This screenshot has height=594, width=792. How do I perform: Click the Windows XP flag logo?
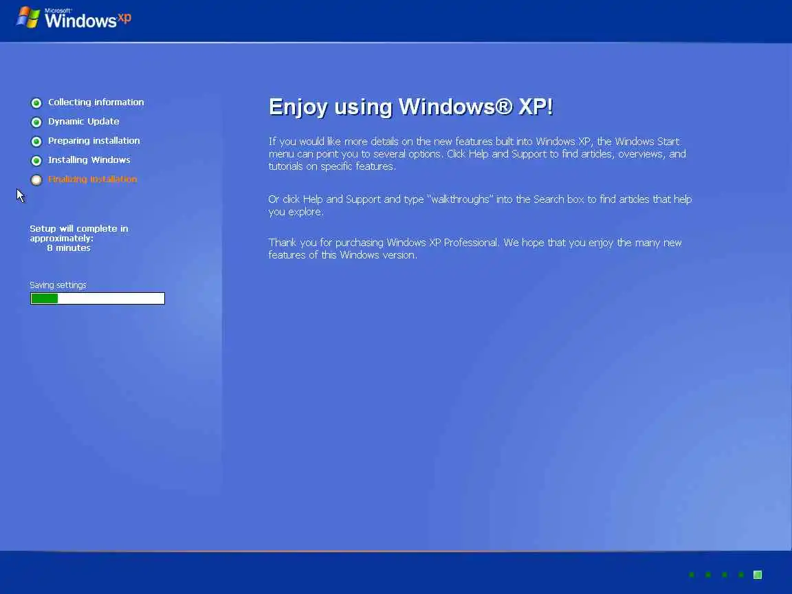pos(28,18)
